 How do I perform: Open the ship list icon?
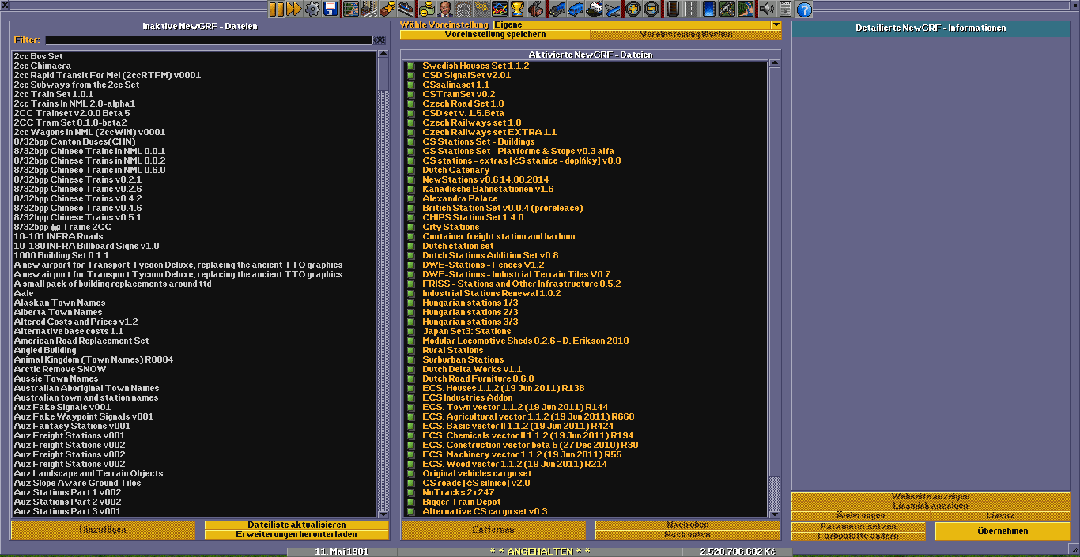click(x=594, y=9)
